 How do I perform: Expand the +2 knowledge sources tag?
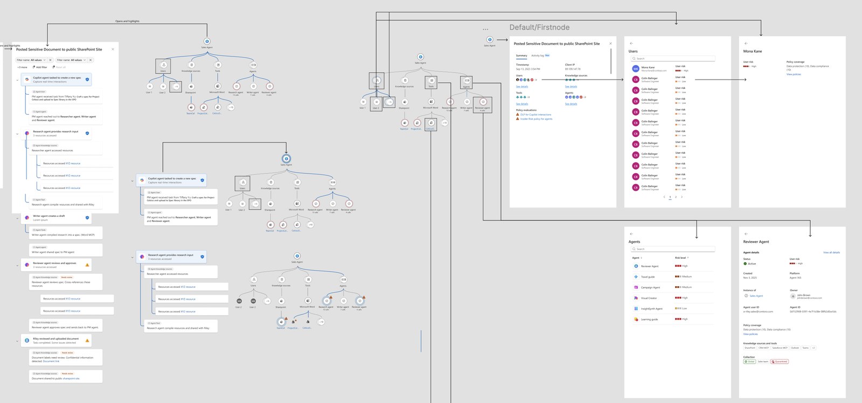tap(814, 348)
